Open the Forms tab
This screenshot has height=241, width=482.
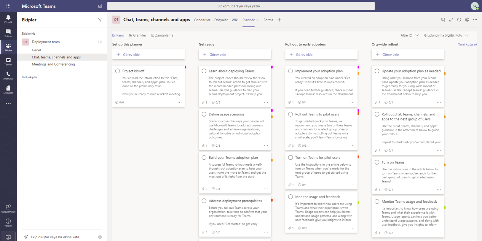pyautogui.click(x=268, y=20)
